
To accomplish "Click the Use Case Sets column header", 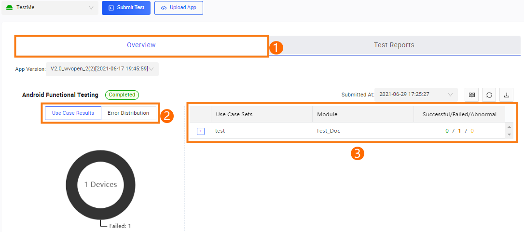I will 234,114.
